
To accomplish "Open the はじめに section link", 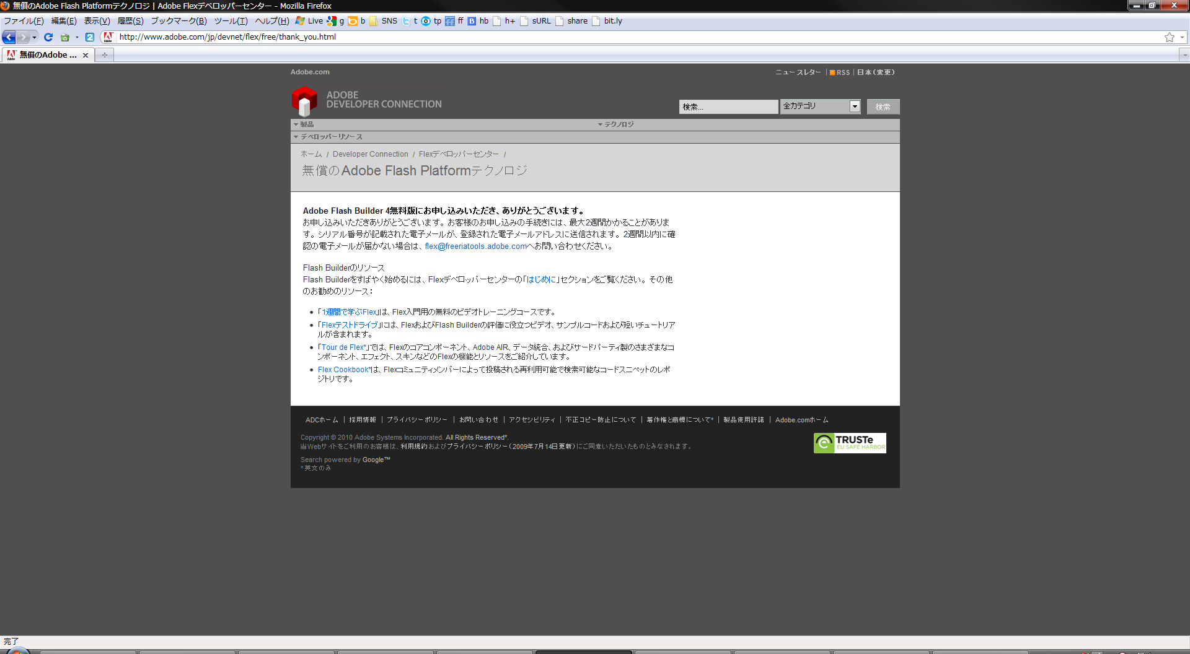I will (x=541, y=280).
